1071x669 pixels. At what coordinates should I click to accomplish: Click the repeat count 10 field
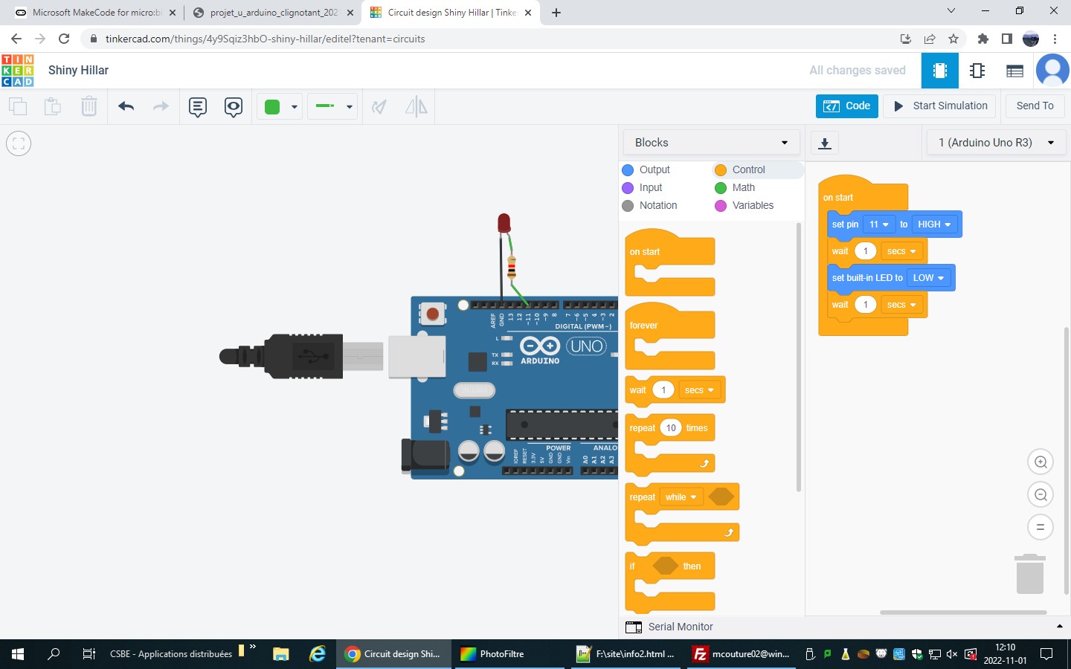pyautogui.click(x=671, y=428)
